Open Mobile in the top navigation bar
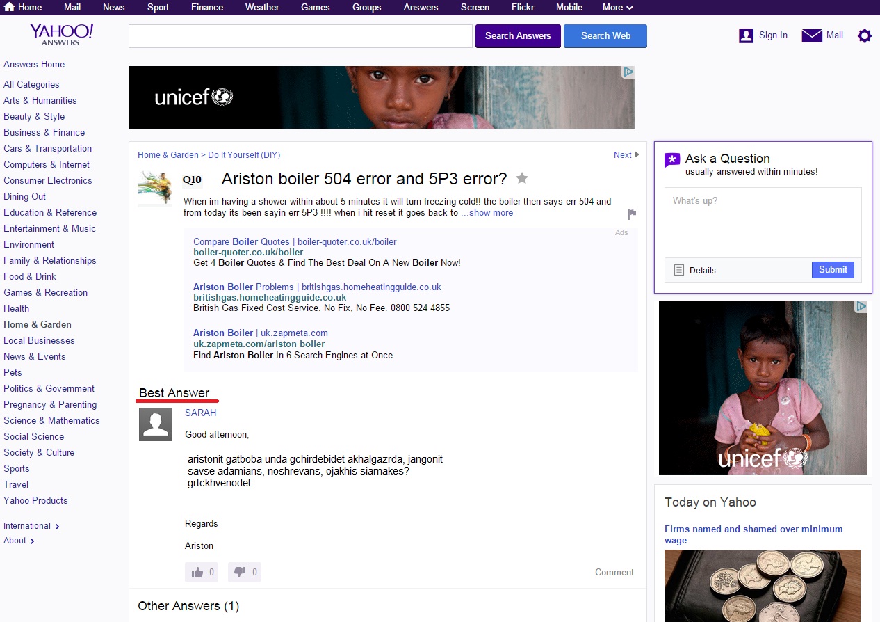880x622 pixels. point(569,7)
